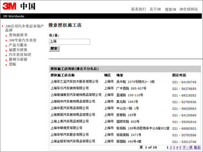Open 新闻与促销 in sidebar
Image resolution: width=203 pixels, height=152 pixels.
18,59
